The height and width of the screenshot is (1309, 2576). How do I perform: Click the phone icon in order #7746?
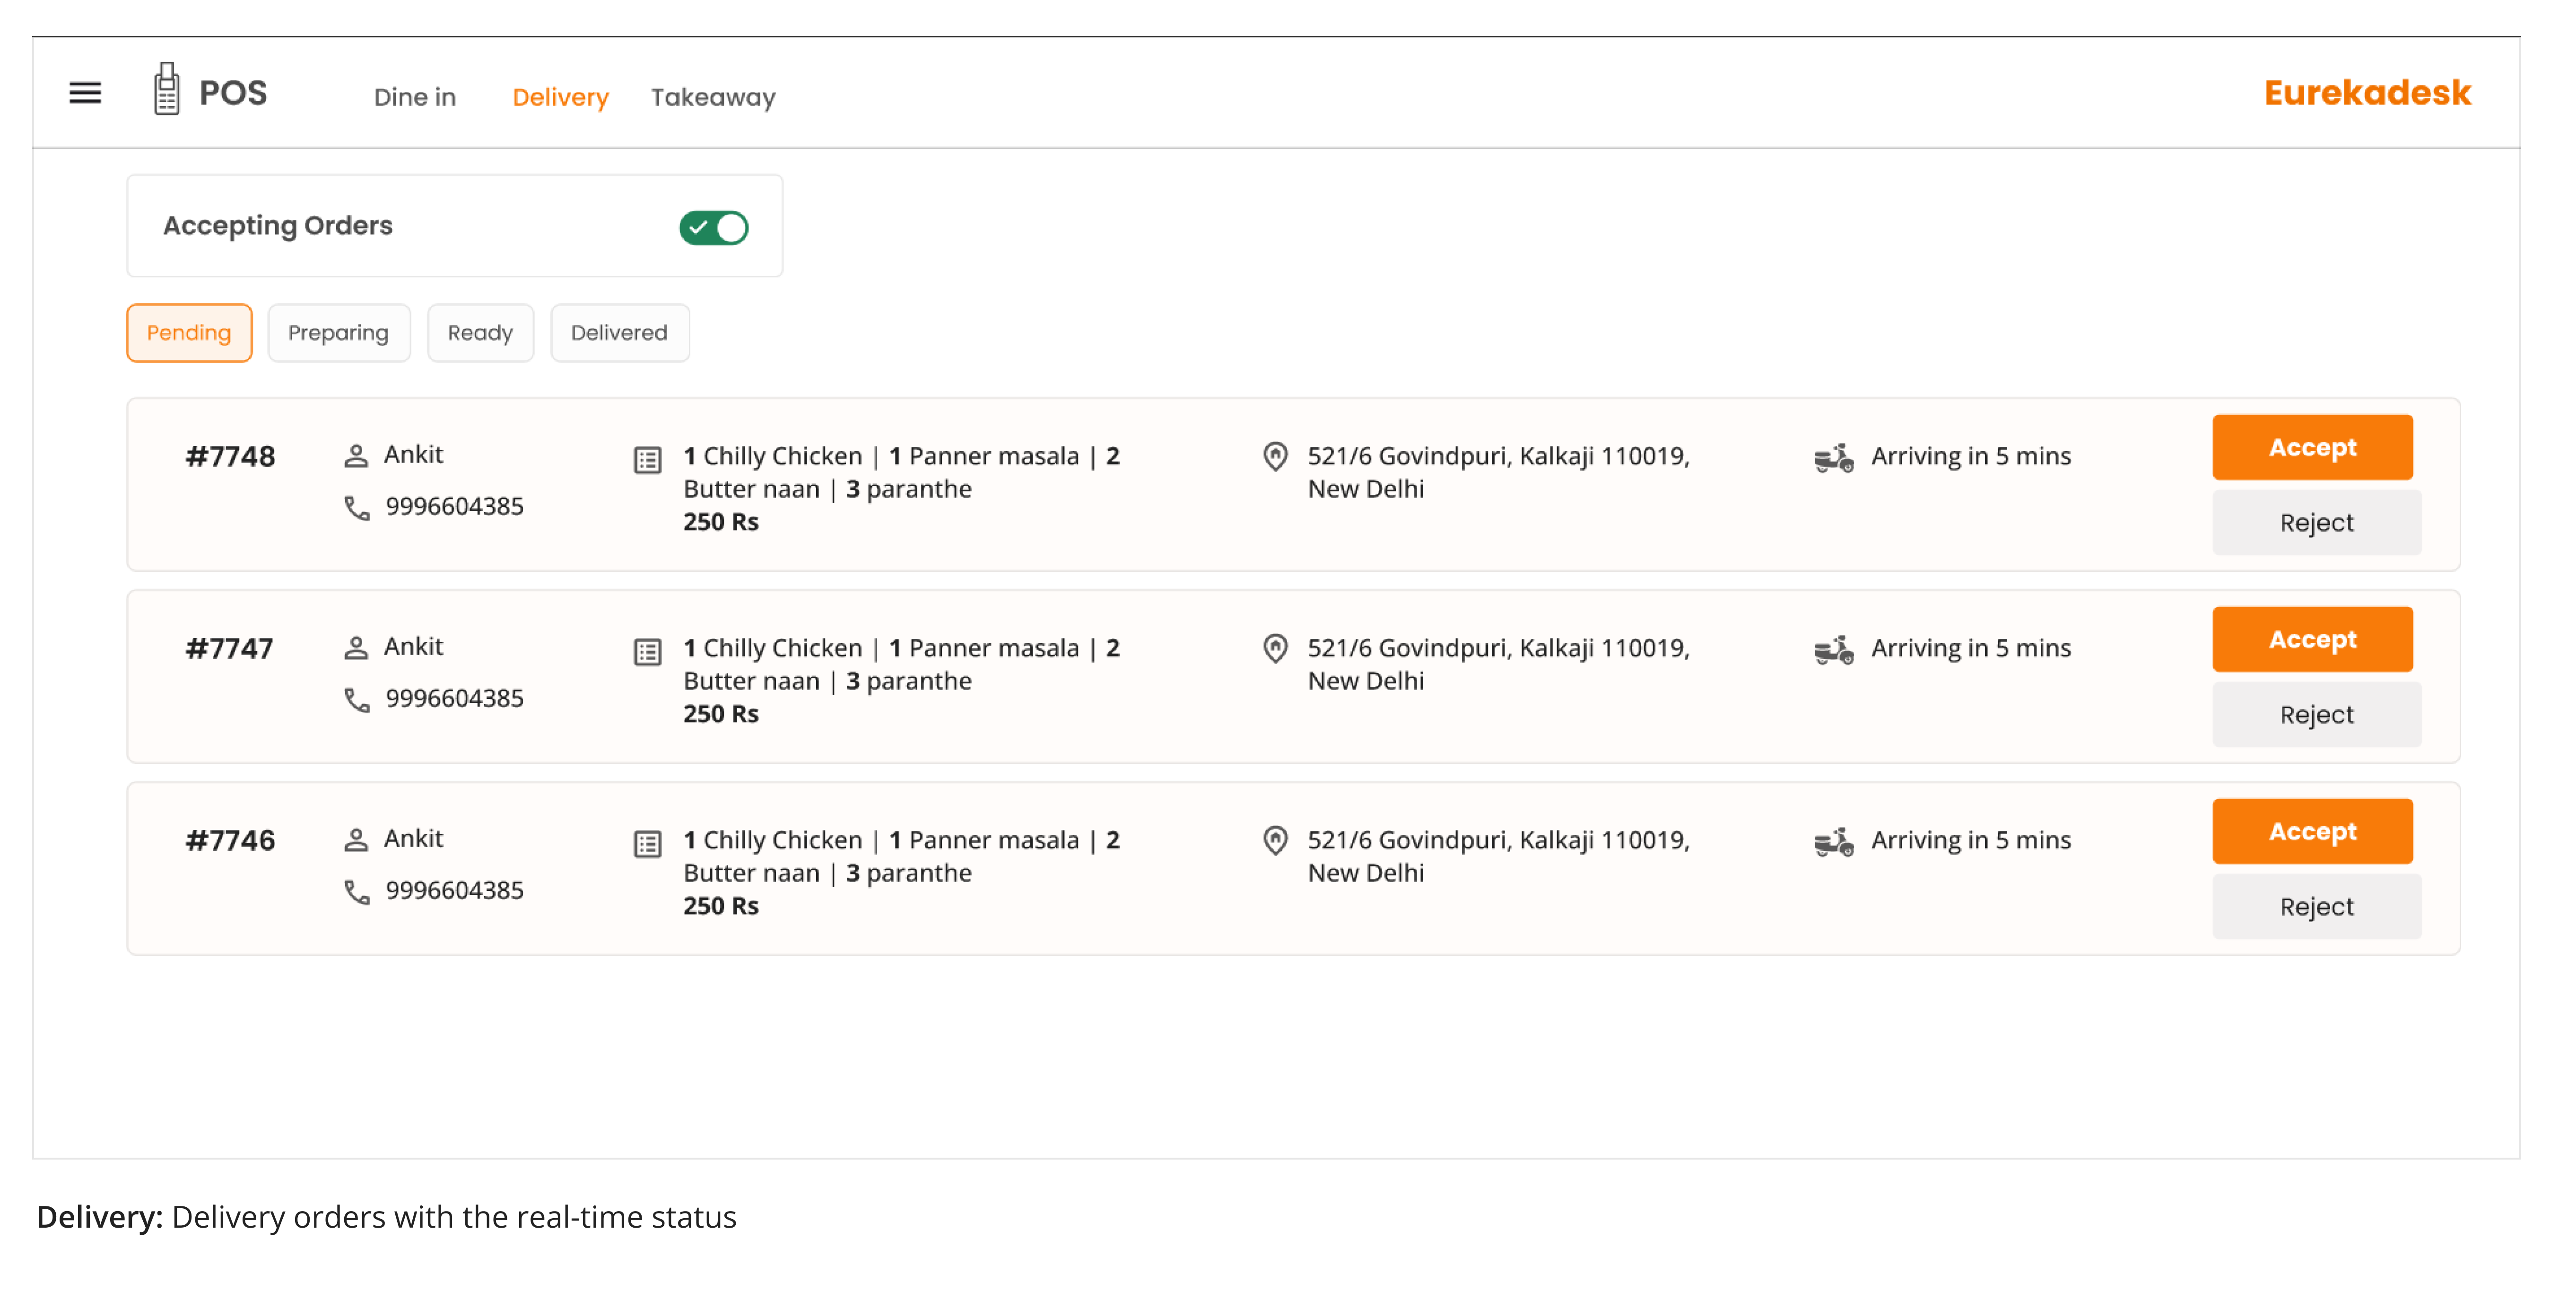coord(357,892)
